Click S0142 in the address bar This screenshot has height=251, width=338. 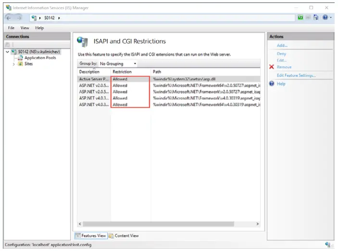[50, 18]
